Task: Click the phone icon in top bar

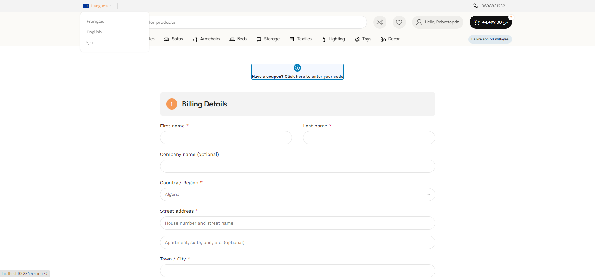Action: pos(476,6)
